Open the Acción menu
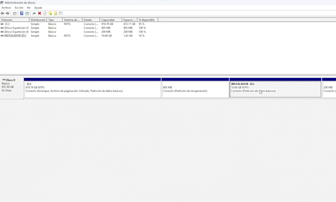The width and height of the screenshot is (336, 202). [x=19, y=8]
